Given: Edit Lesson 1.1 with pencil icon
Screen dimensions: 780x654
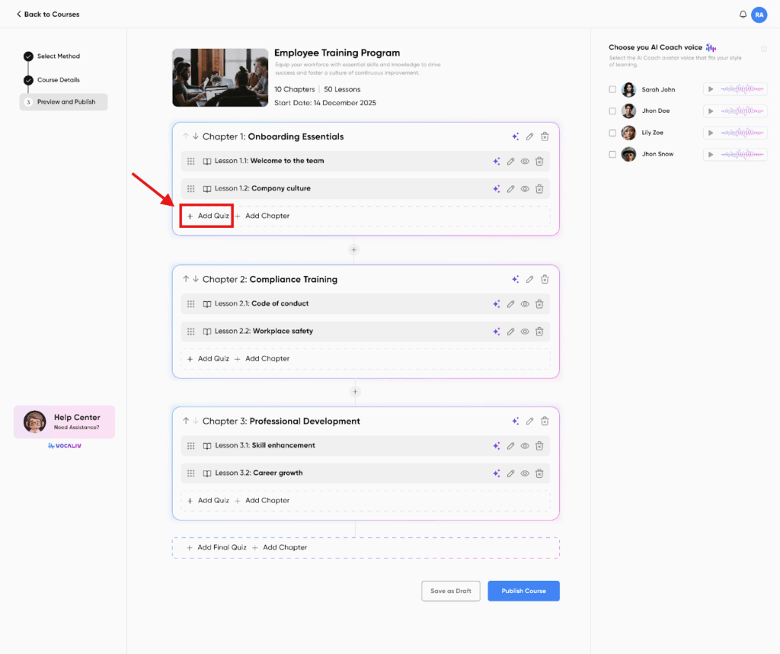Looking at the screenshot, I should [510, 162].
